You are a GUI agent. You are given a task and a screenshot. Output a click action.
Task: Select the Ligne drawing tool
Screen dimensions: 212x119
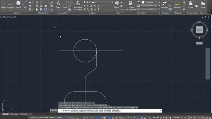tap(3, 4)
